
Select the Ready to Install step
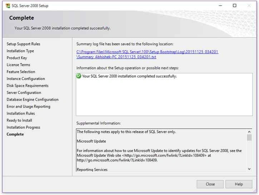(x=19, y=120)
